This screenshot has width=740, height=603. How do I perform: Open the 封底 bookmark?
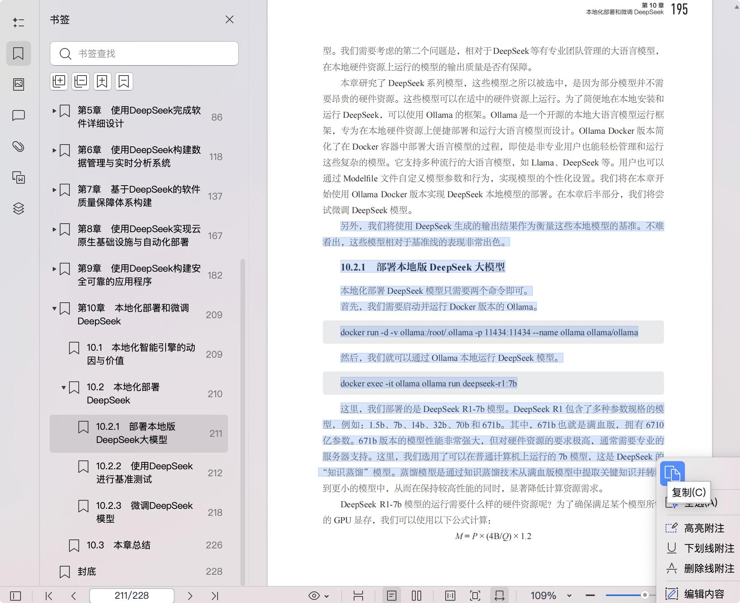139,572
